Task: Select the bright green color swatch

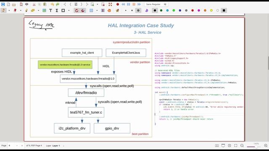Action: click(174, 10)
